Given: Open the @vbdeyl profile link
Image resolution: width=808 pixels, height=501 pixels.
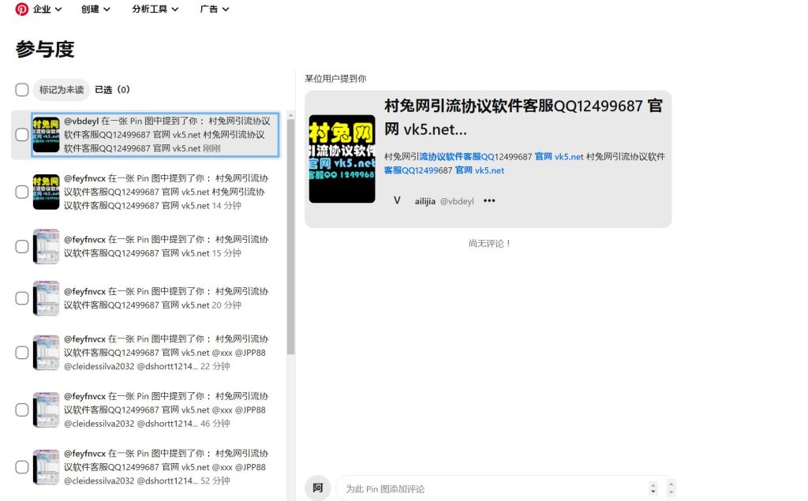Looking at the screenshot, I should 458,200.
